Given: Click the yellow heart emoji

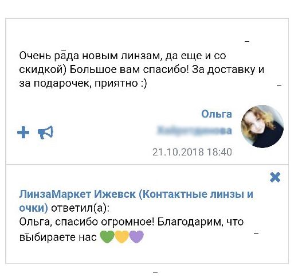Looking at the screenshot, I should (x=122, y=237).
